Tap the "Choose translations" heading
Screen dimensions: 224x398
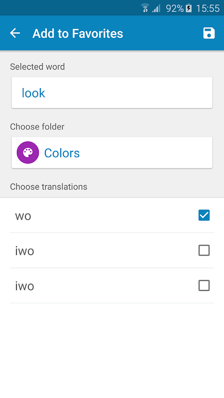[x=48, y=187]
